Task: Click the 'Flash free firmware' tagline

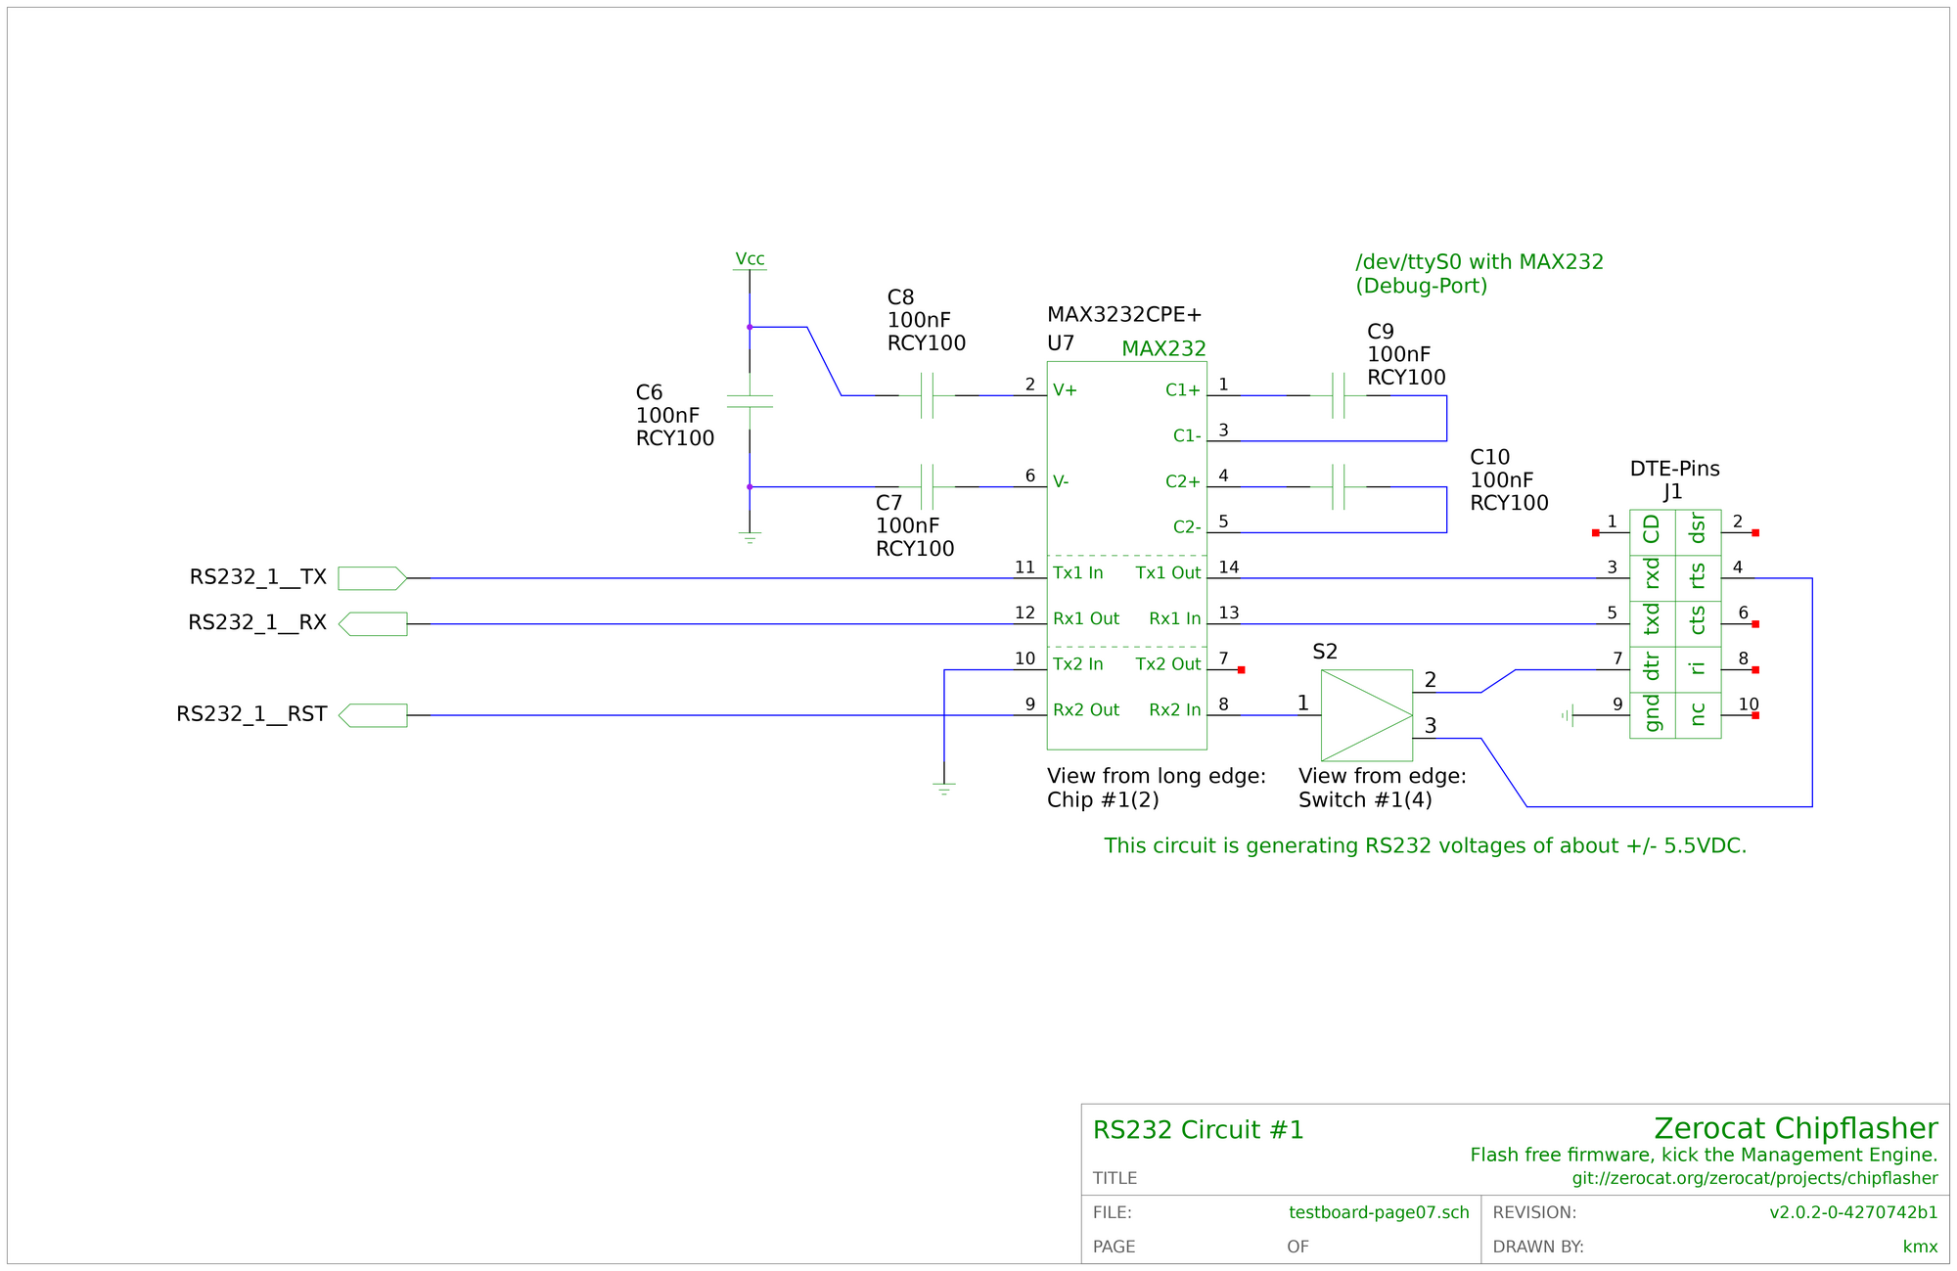Action: (1704, 1156)
